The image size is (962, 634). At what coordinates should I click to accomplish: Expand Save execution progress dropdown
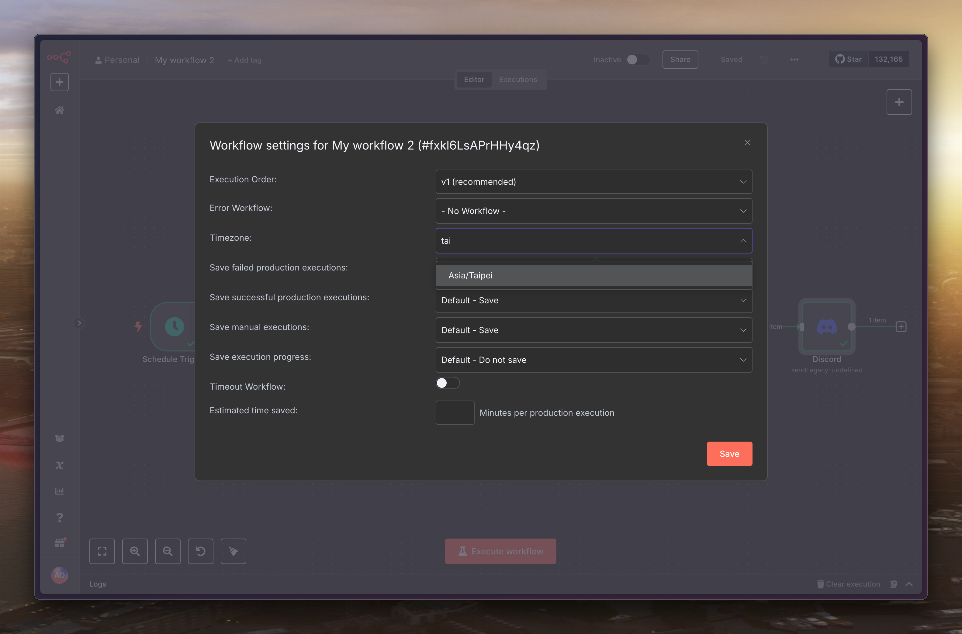click(593, 360)
